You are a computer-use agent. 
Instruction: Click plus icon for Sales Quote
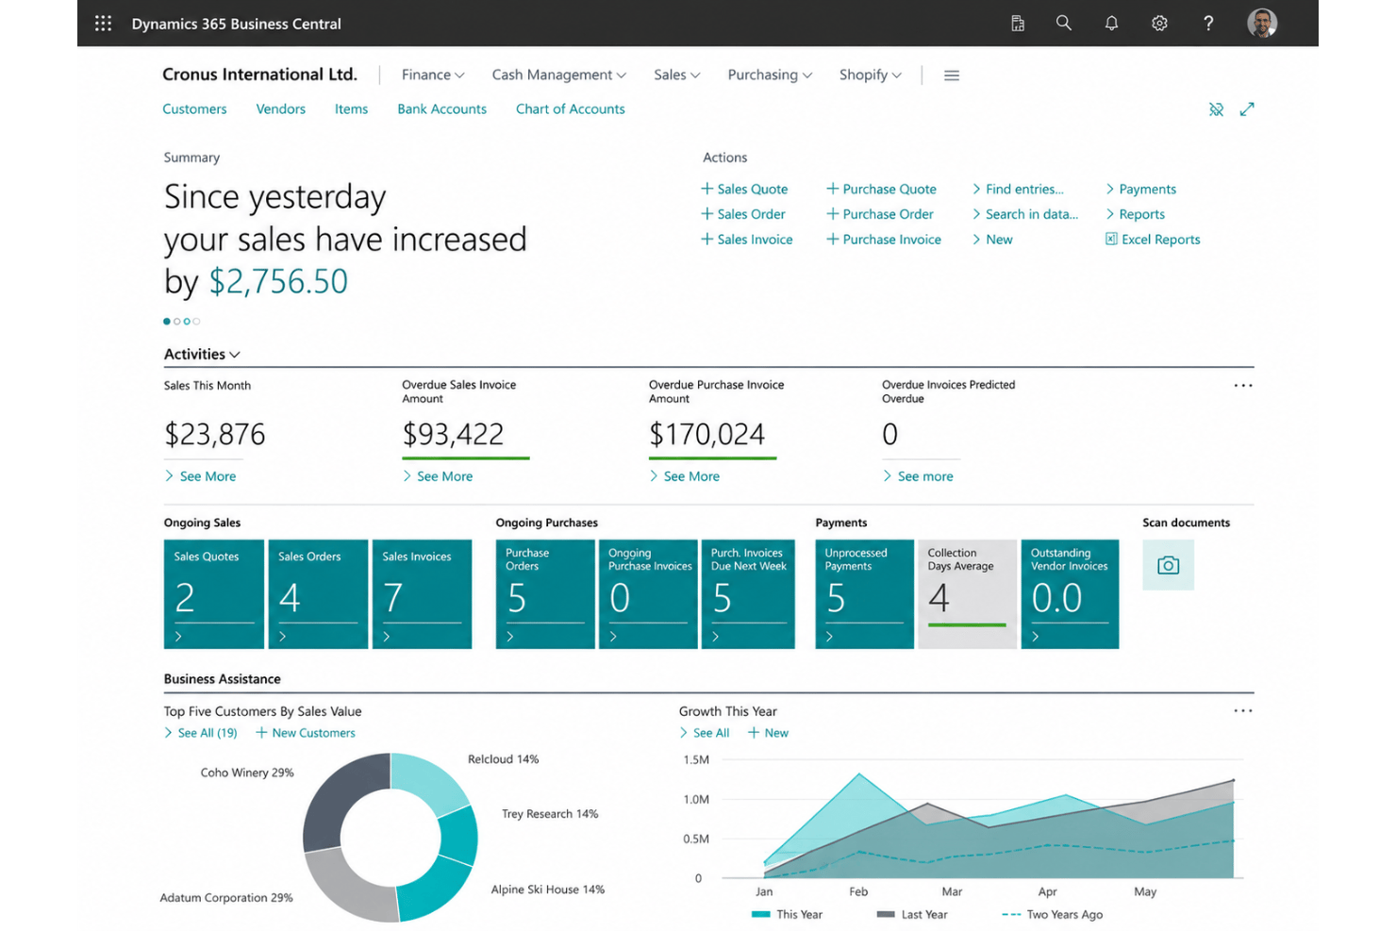click(x=706, y=189)
